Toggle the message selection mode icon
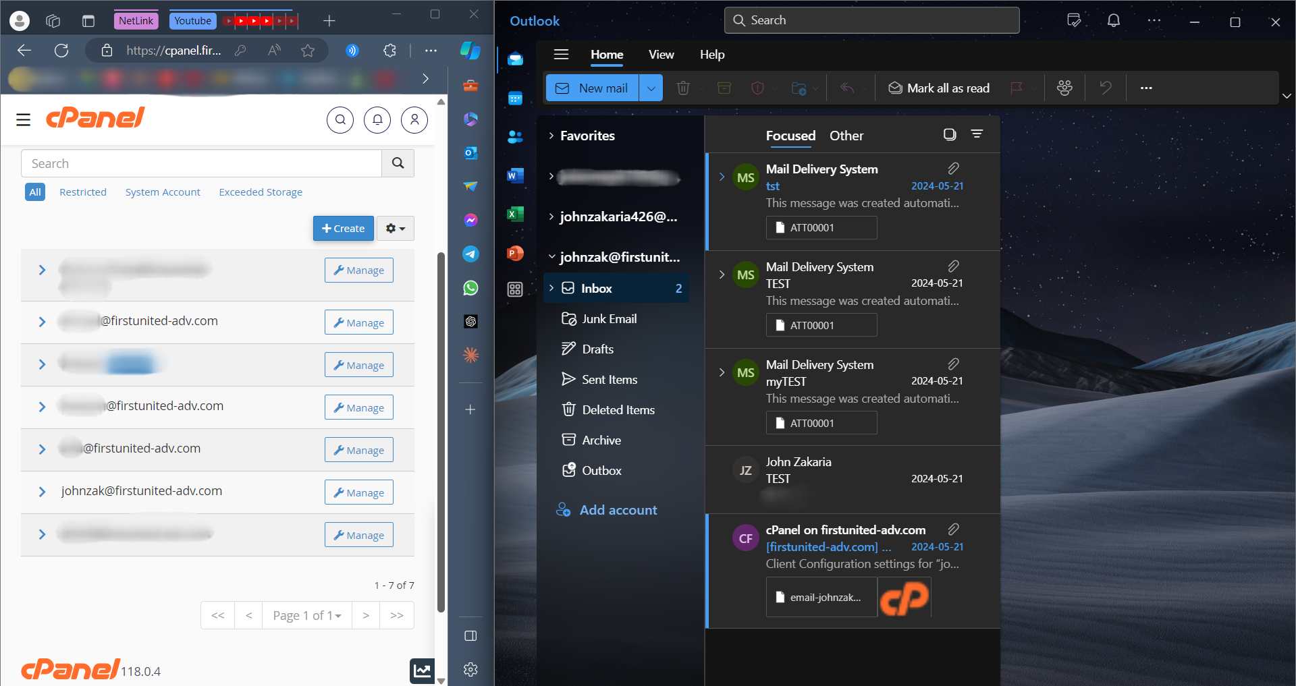Image resolution: width=1296 pixels, height=686 pixels. (x=949, y=134)
